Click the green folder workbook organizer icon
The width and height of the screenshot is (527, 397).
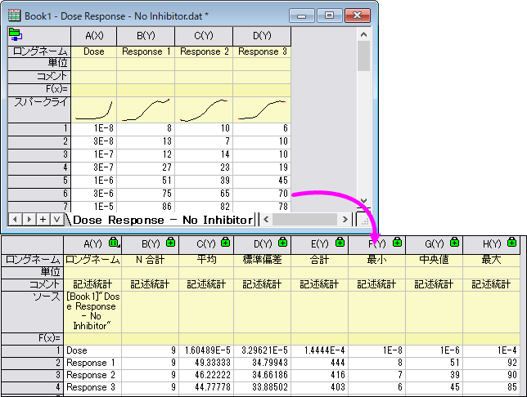coord(16,34)
